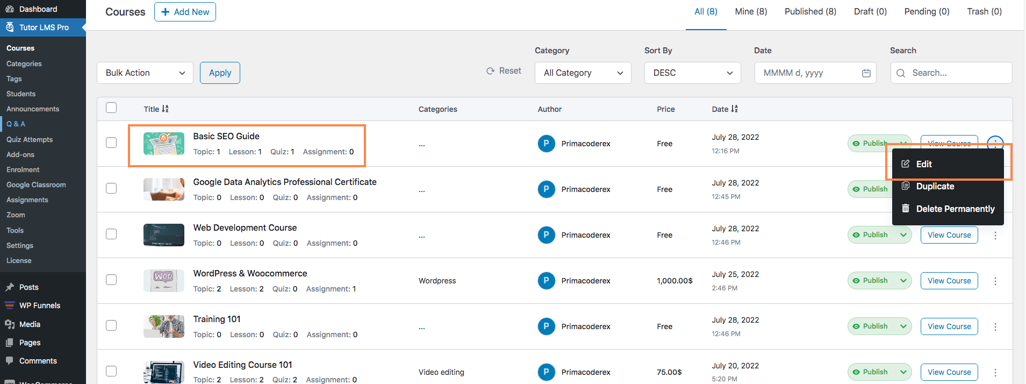Click the magnifier icon in the Search box
Image resolution: width=1026 pixels, height=384 pixels.
901,73
